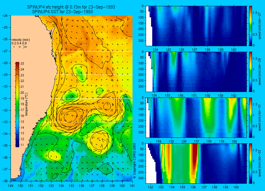Viewport: 265px width, 191px height.
Task: Click the 161 longitude label under the map
Action: tap(132, 186)
